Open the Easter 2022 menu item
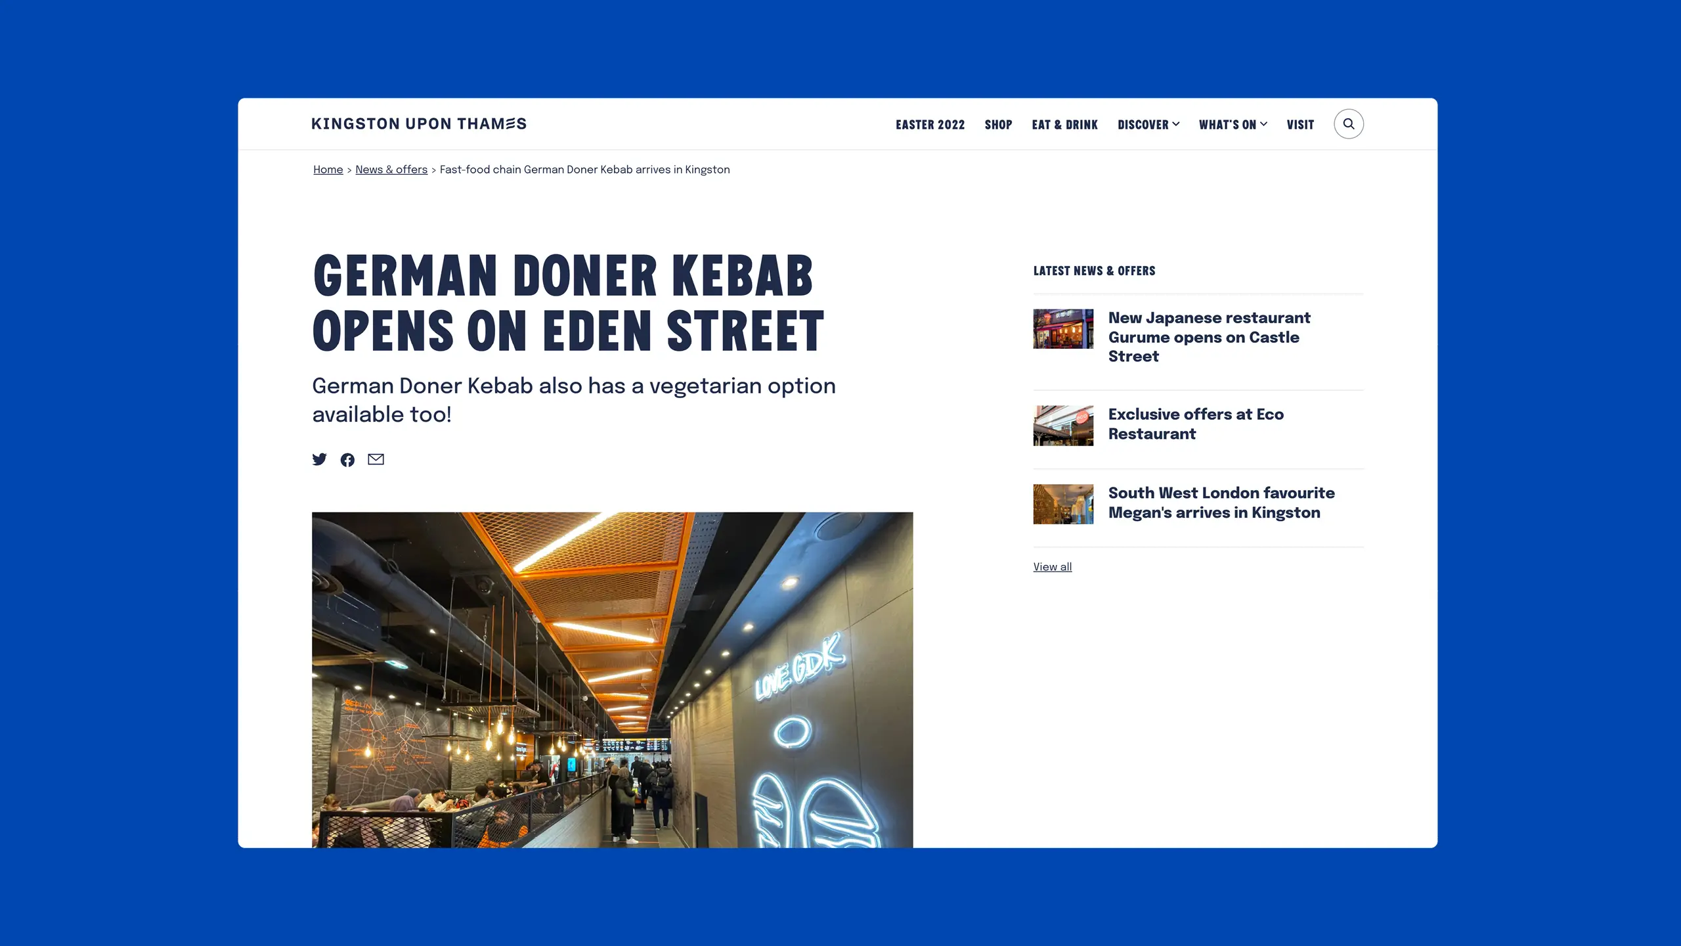The image size is (1681, 946). (930, 125)
